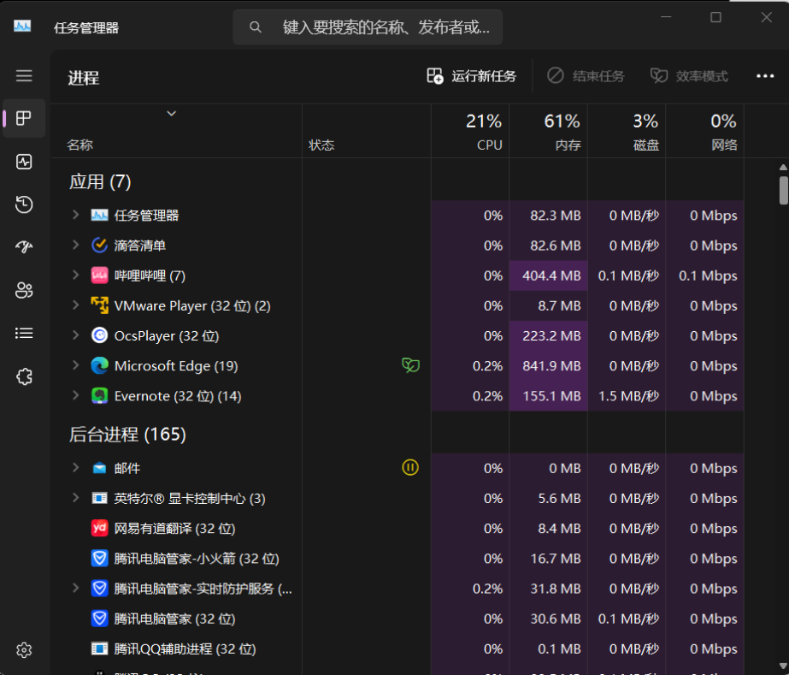The width and height of the screenshot is (789, 675).
Task: Expand the 哔哩哔哩 (7) process group
Action: point(75,275)
